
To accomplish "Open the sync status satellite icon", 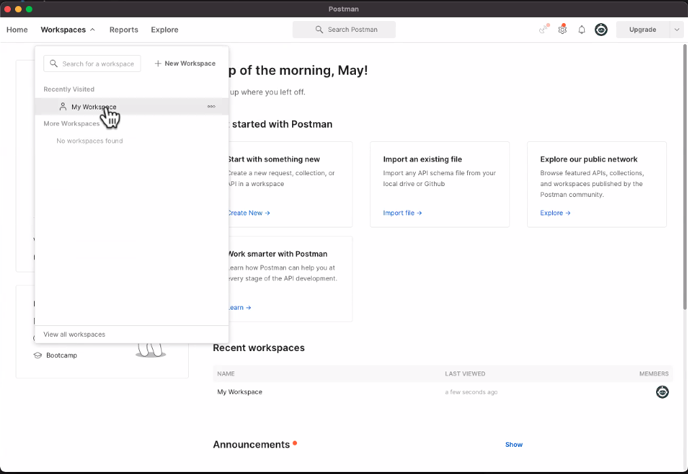I will 544,29.
